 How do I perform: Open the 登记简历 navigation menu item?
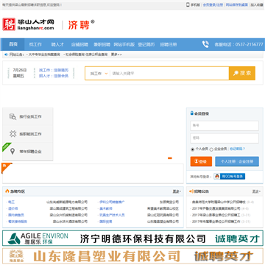tap(146, 45)
